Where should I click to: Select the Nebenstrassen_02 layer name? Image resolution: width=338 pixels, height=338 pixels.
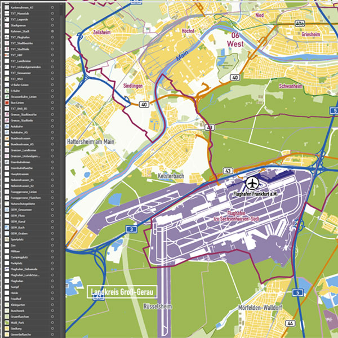[x=22, y=186]
